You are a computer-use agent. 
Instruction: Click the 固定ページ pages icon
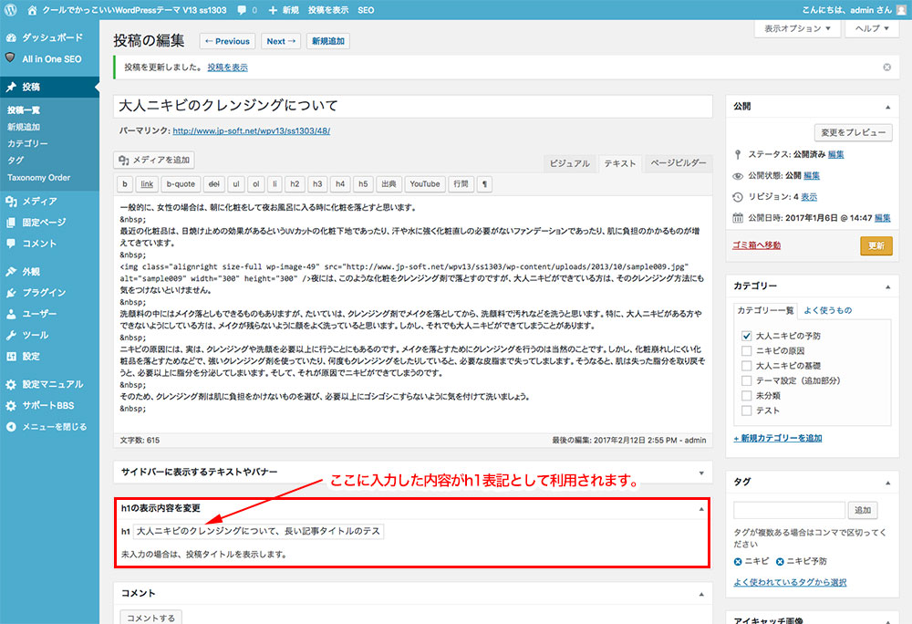(x=11, y=223)
